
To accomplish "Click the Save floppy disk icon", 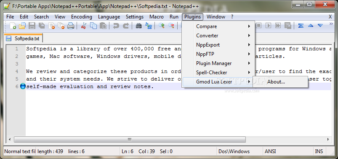I will pyautogui.click(x=32, y=26).
